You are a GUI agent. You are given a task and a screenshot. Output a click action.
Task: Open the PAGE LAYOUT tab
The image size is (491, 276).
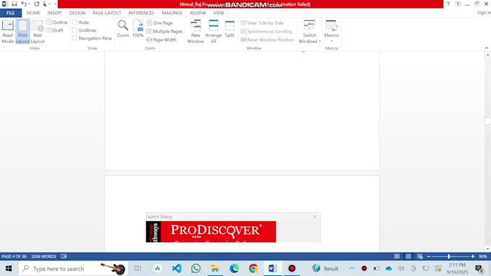107,13
